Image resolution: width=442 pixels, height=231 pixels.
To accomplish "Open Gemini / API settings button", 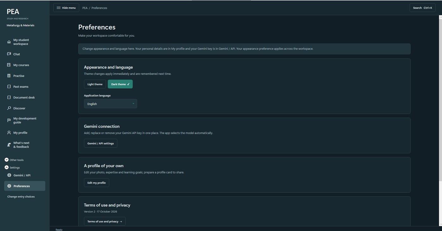I will pyautogui.click(x=100, y=143).
